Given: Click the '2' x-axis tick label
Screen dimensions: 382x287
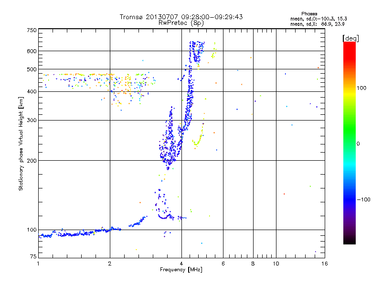Looking at the screenshot, I should [110, 264].
